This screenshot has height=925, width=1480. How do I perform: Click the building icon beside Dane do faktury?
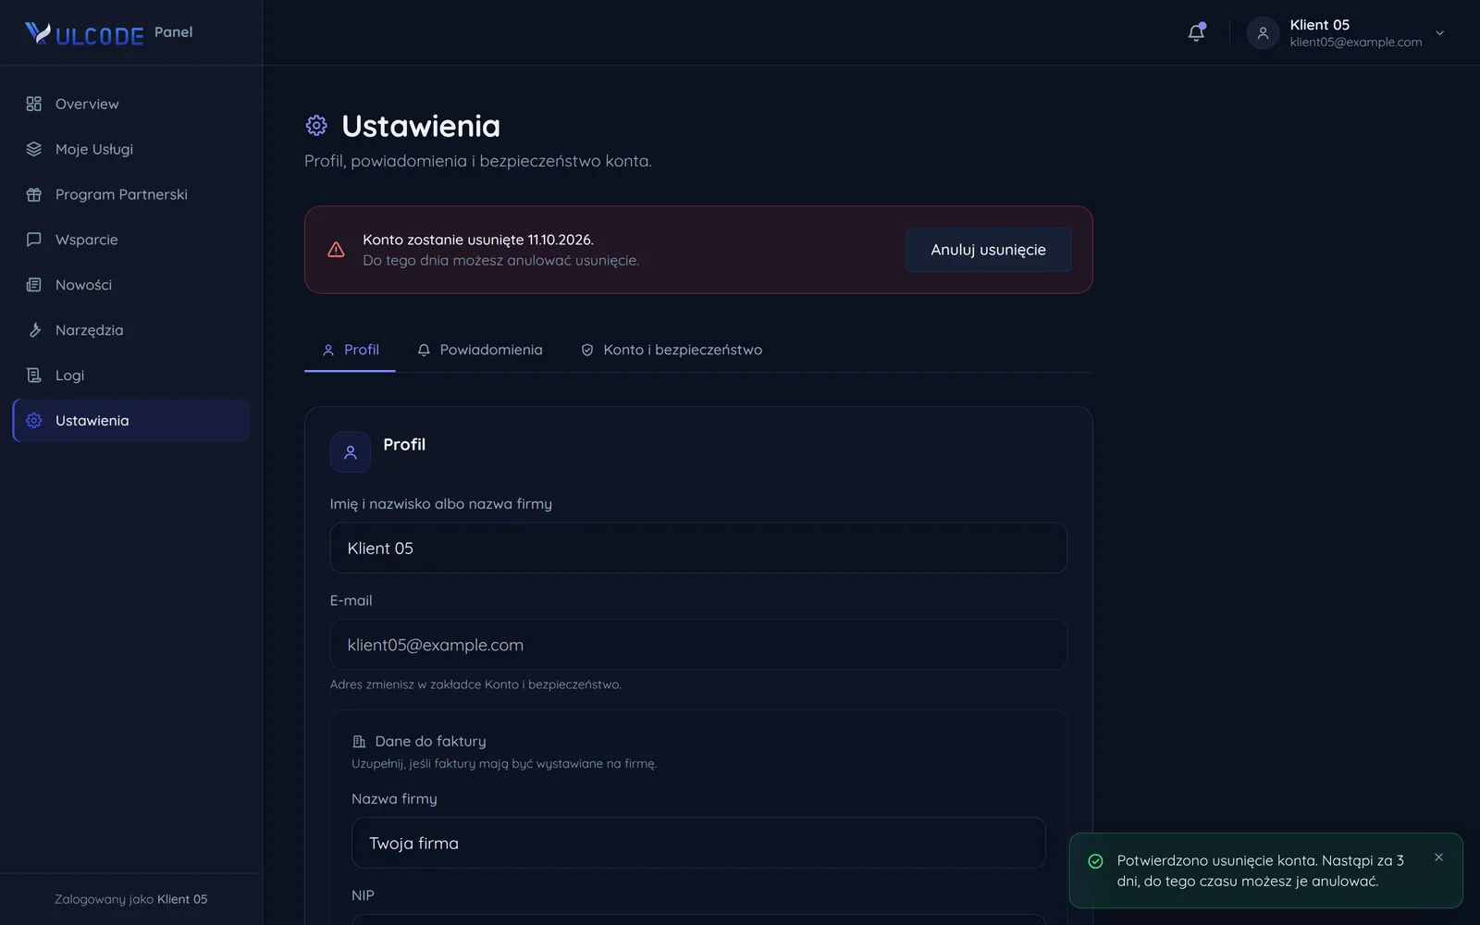pos(360,742)
